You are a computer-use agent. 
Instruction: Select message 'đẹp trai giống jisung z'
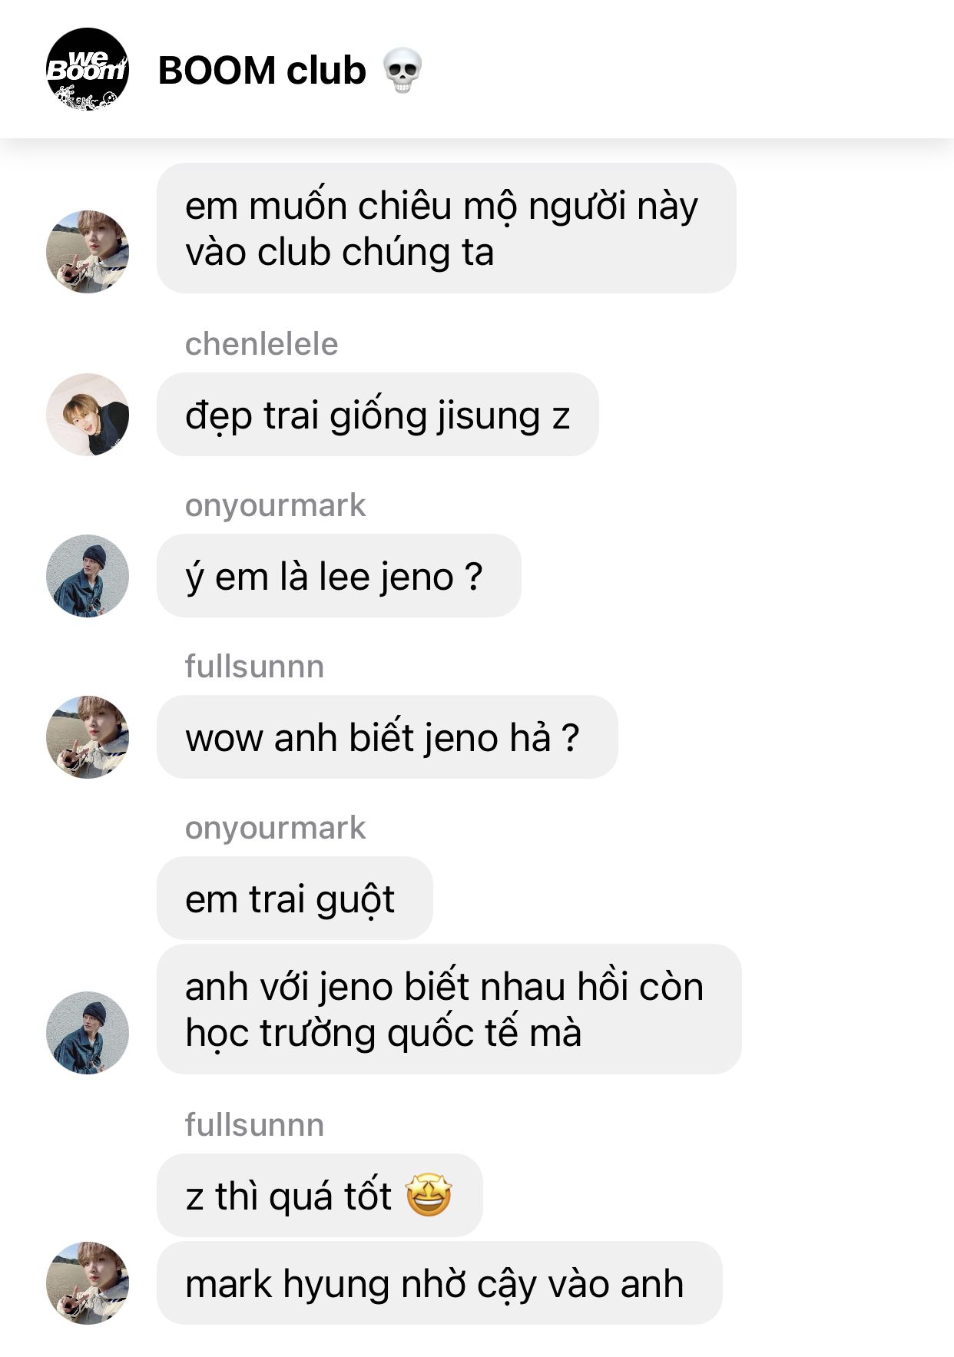tap(378, 415)
